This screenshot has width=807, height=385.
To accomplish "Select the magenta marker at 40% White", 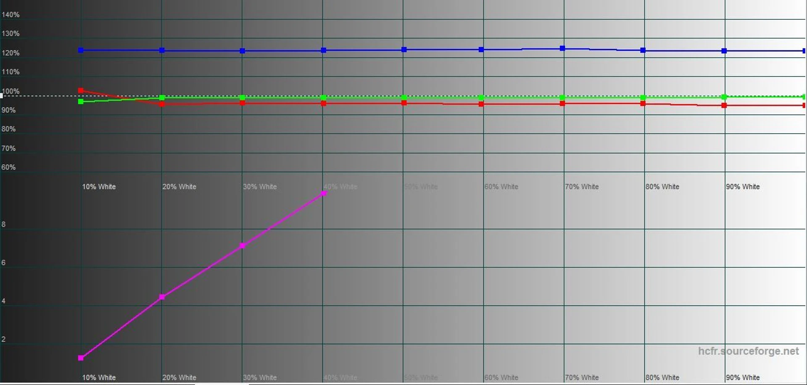I will coord(324,193).
